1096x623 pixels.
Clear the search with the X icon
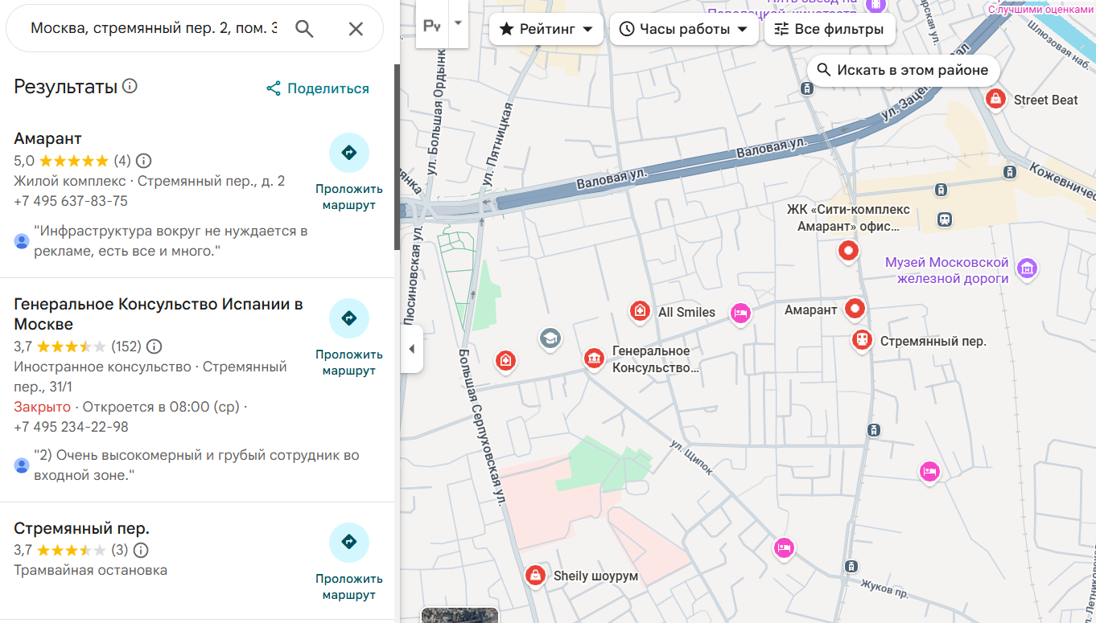(x=355, y=29)
